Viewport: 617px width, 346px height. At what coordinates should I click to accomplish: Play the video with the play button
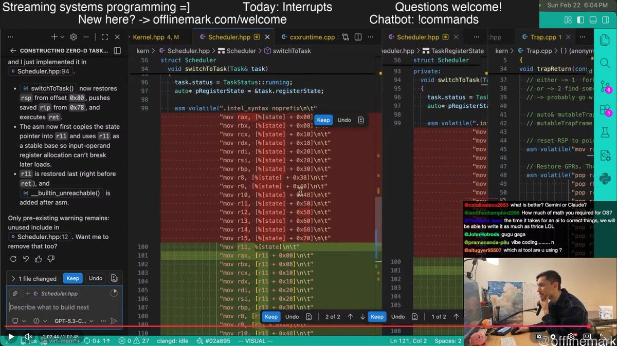tap(11, 337)
